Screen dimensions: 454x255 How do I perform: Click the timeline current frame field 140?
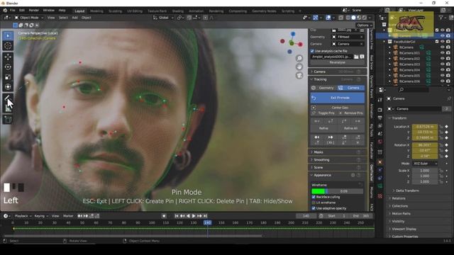tap(306, 216)
